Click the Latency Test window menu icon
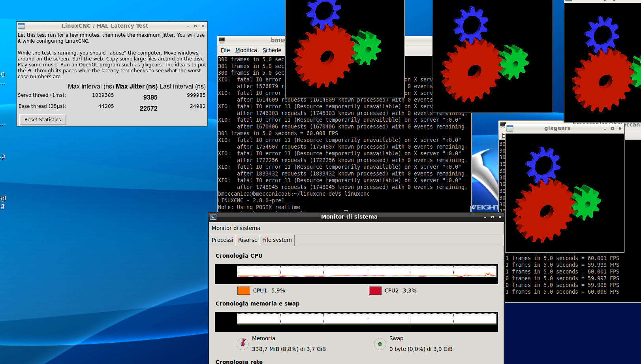641x364 pixels. click(21, 26)
